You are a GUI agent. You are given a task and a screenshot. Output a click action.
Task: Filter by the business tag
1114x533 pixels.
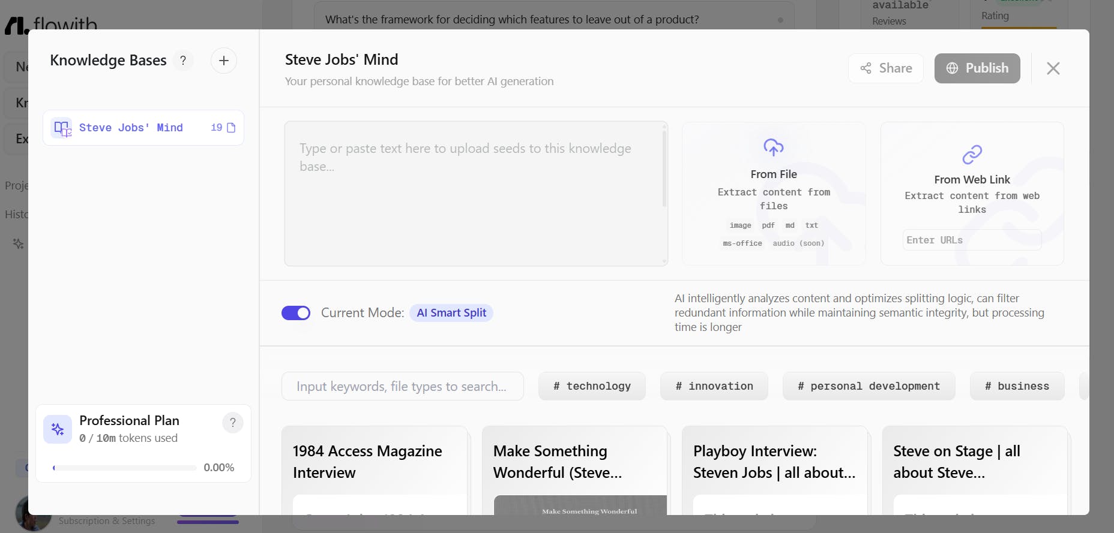coord(1017,386)
